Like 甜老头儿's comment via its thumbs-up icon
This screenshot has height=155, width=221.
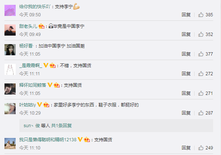[201, 34]
